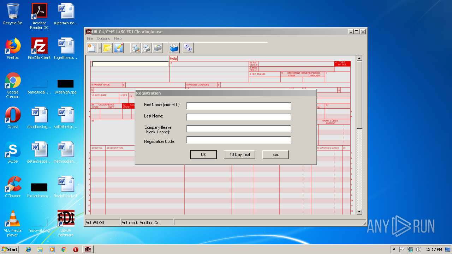Open the Recycle Bin desktop icon

click(x=13, y=14)
